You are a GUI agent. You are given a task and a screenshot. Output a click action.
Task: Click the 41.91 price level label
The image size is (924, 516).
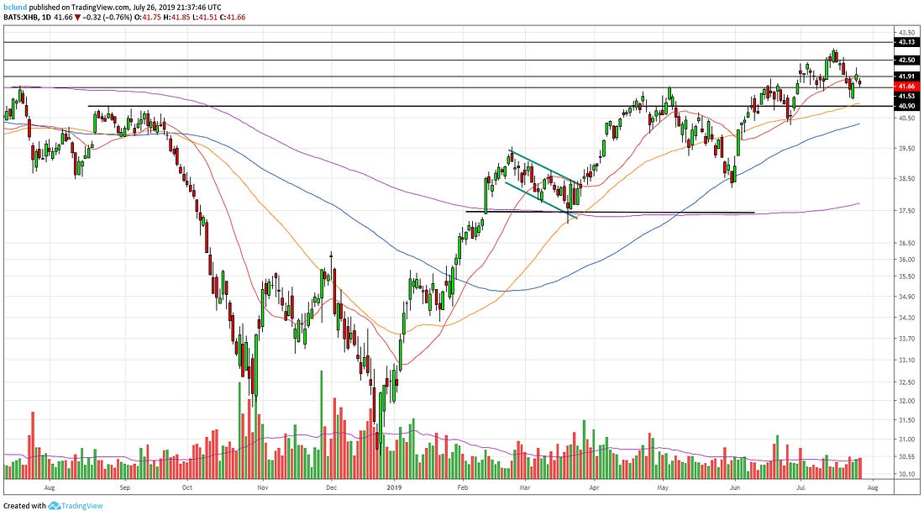coord(906,77)
